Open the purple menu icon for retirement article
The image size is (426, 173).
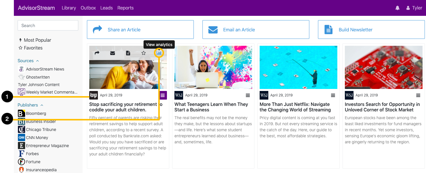[163, 95]
